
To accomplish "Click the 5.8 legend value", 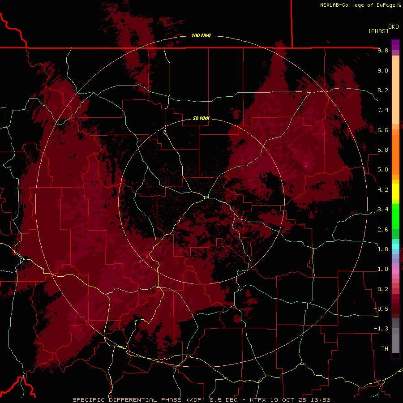I will tap(383, 150).
